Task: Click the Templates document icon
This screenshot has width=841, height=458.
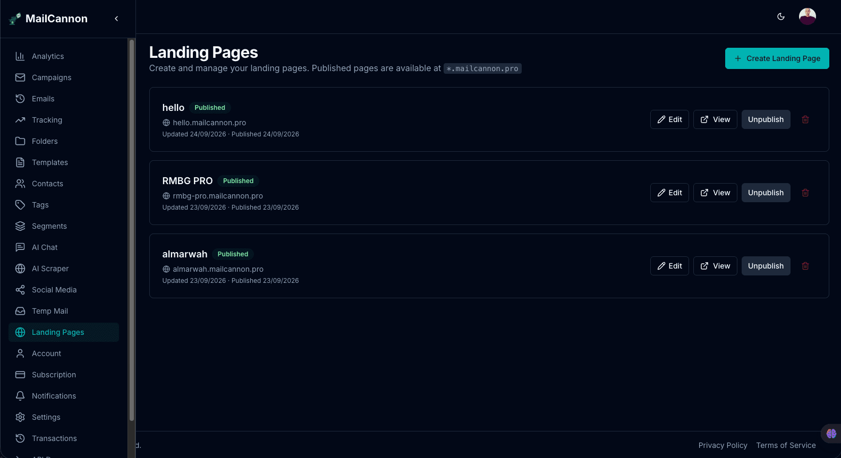Action: [x=20, y=162]
